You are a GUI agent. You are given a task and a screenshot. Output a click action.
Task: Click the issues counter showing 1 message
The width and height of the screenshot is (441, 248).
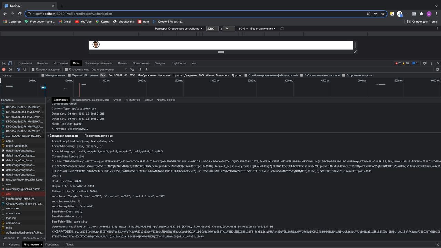pyautogui.click(x=415, y=63)
